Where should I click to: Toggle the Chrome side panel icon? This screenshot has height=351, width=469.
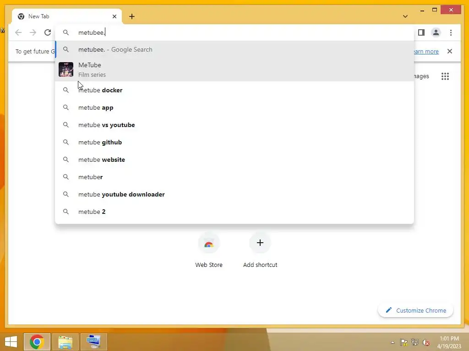pyautogui.click(x=421, y=32)
